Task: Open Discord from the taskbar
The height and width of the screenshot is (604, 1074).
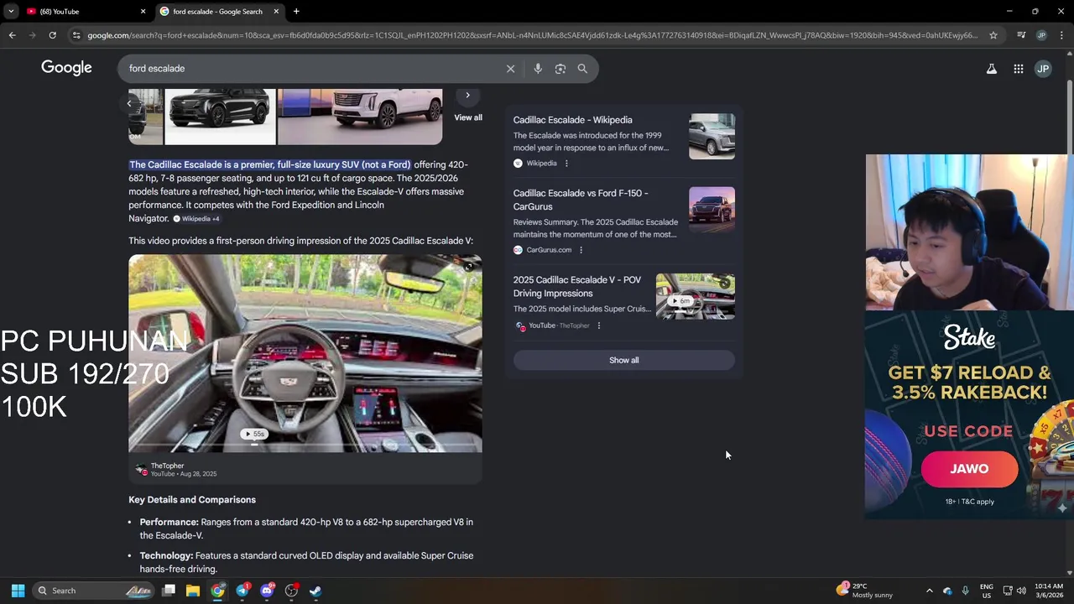Action: pyautogui.click(x=267, y=591)
